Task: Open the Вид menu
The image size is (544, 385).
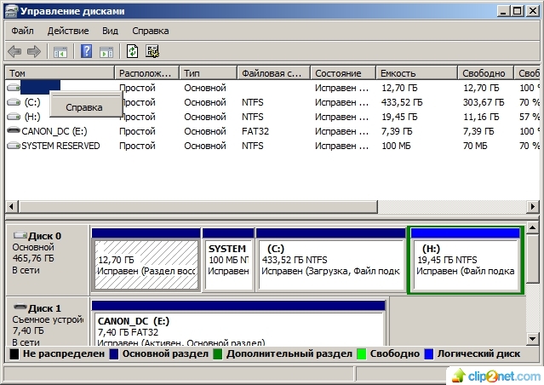Action: 110,30
